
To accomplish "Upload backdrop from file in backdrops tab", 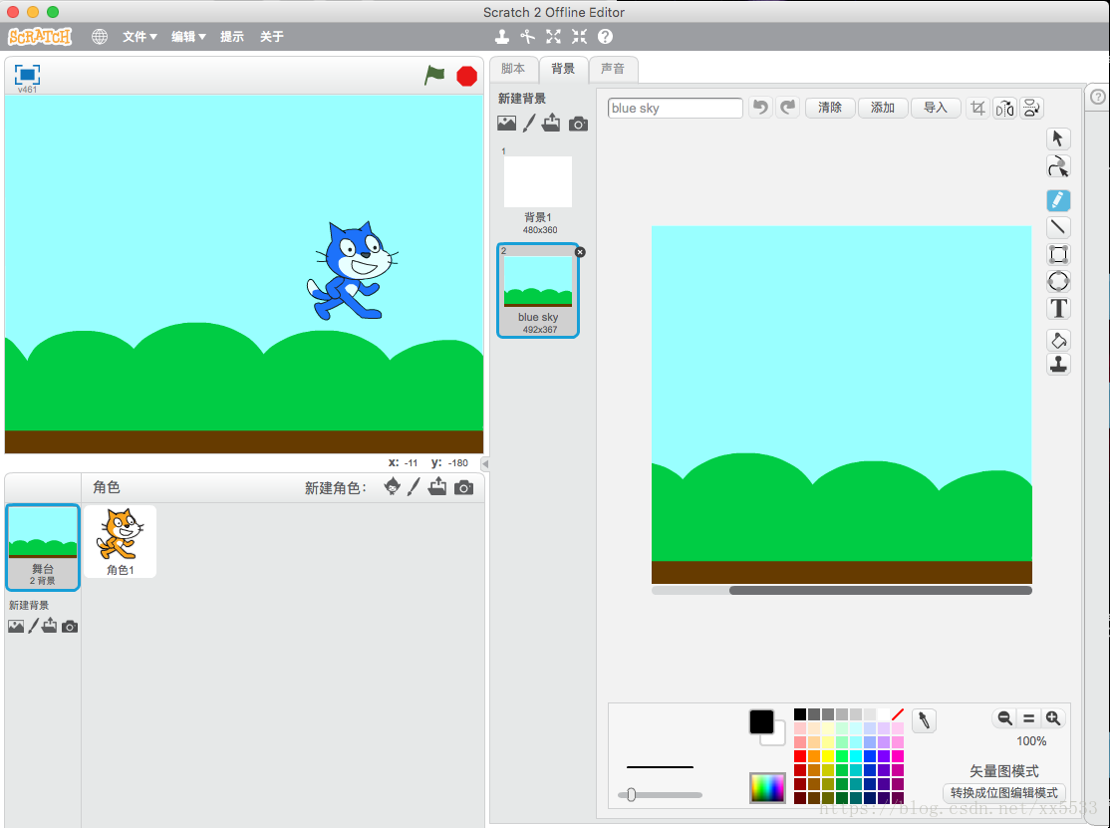I will (x=551, y=124).
